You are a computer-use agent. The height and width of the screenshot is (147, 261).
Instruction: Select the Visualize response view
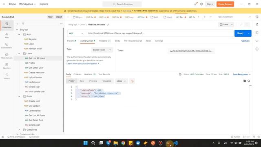coord(107,81)
